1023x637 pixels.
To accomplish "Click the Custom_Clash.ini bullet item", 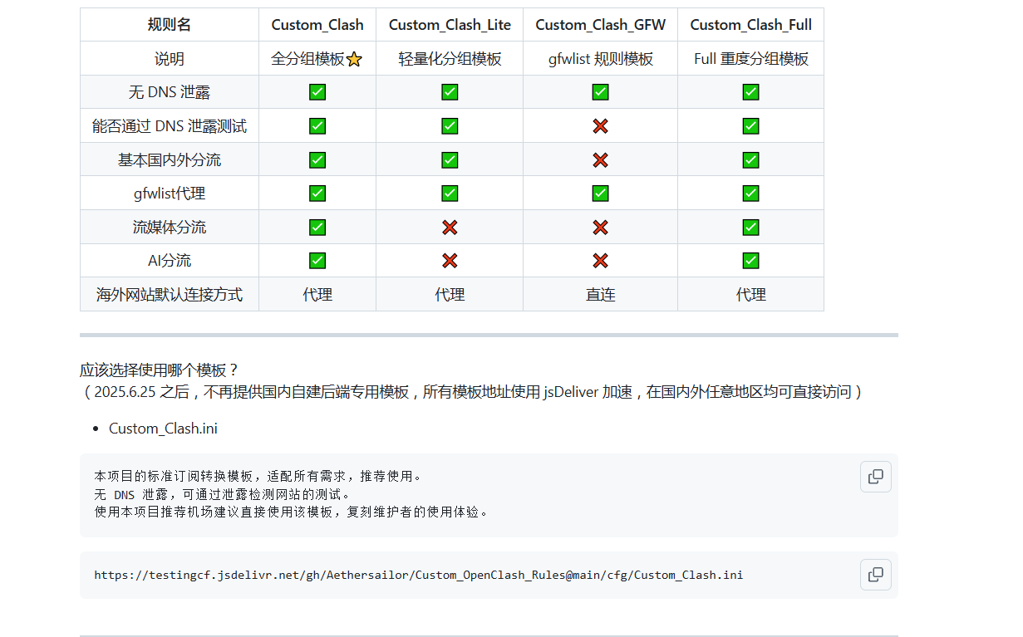I will 163,429.
